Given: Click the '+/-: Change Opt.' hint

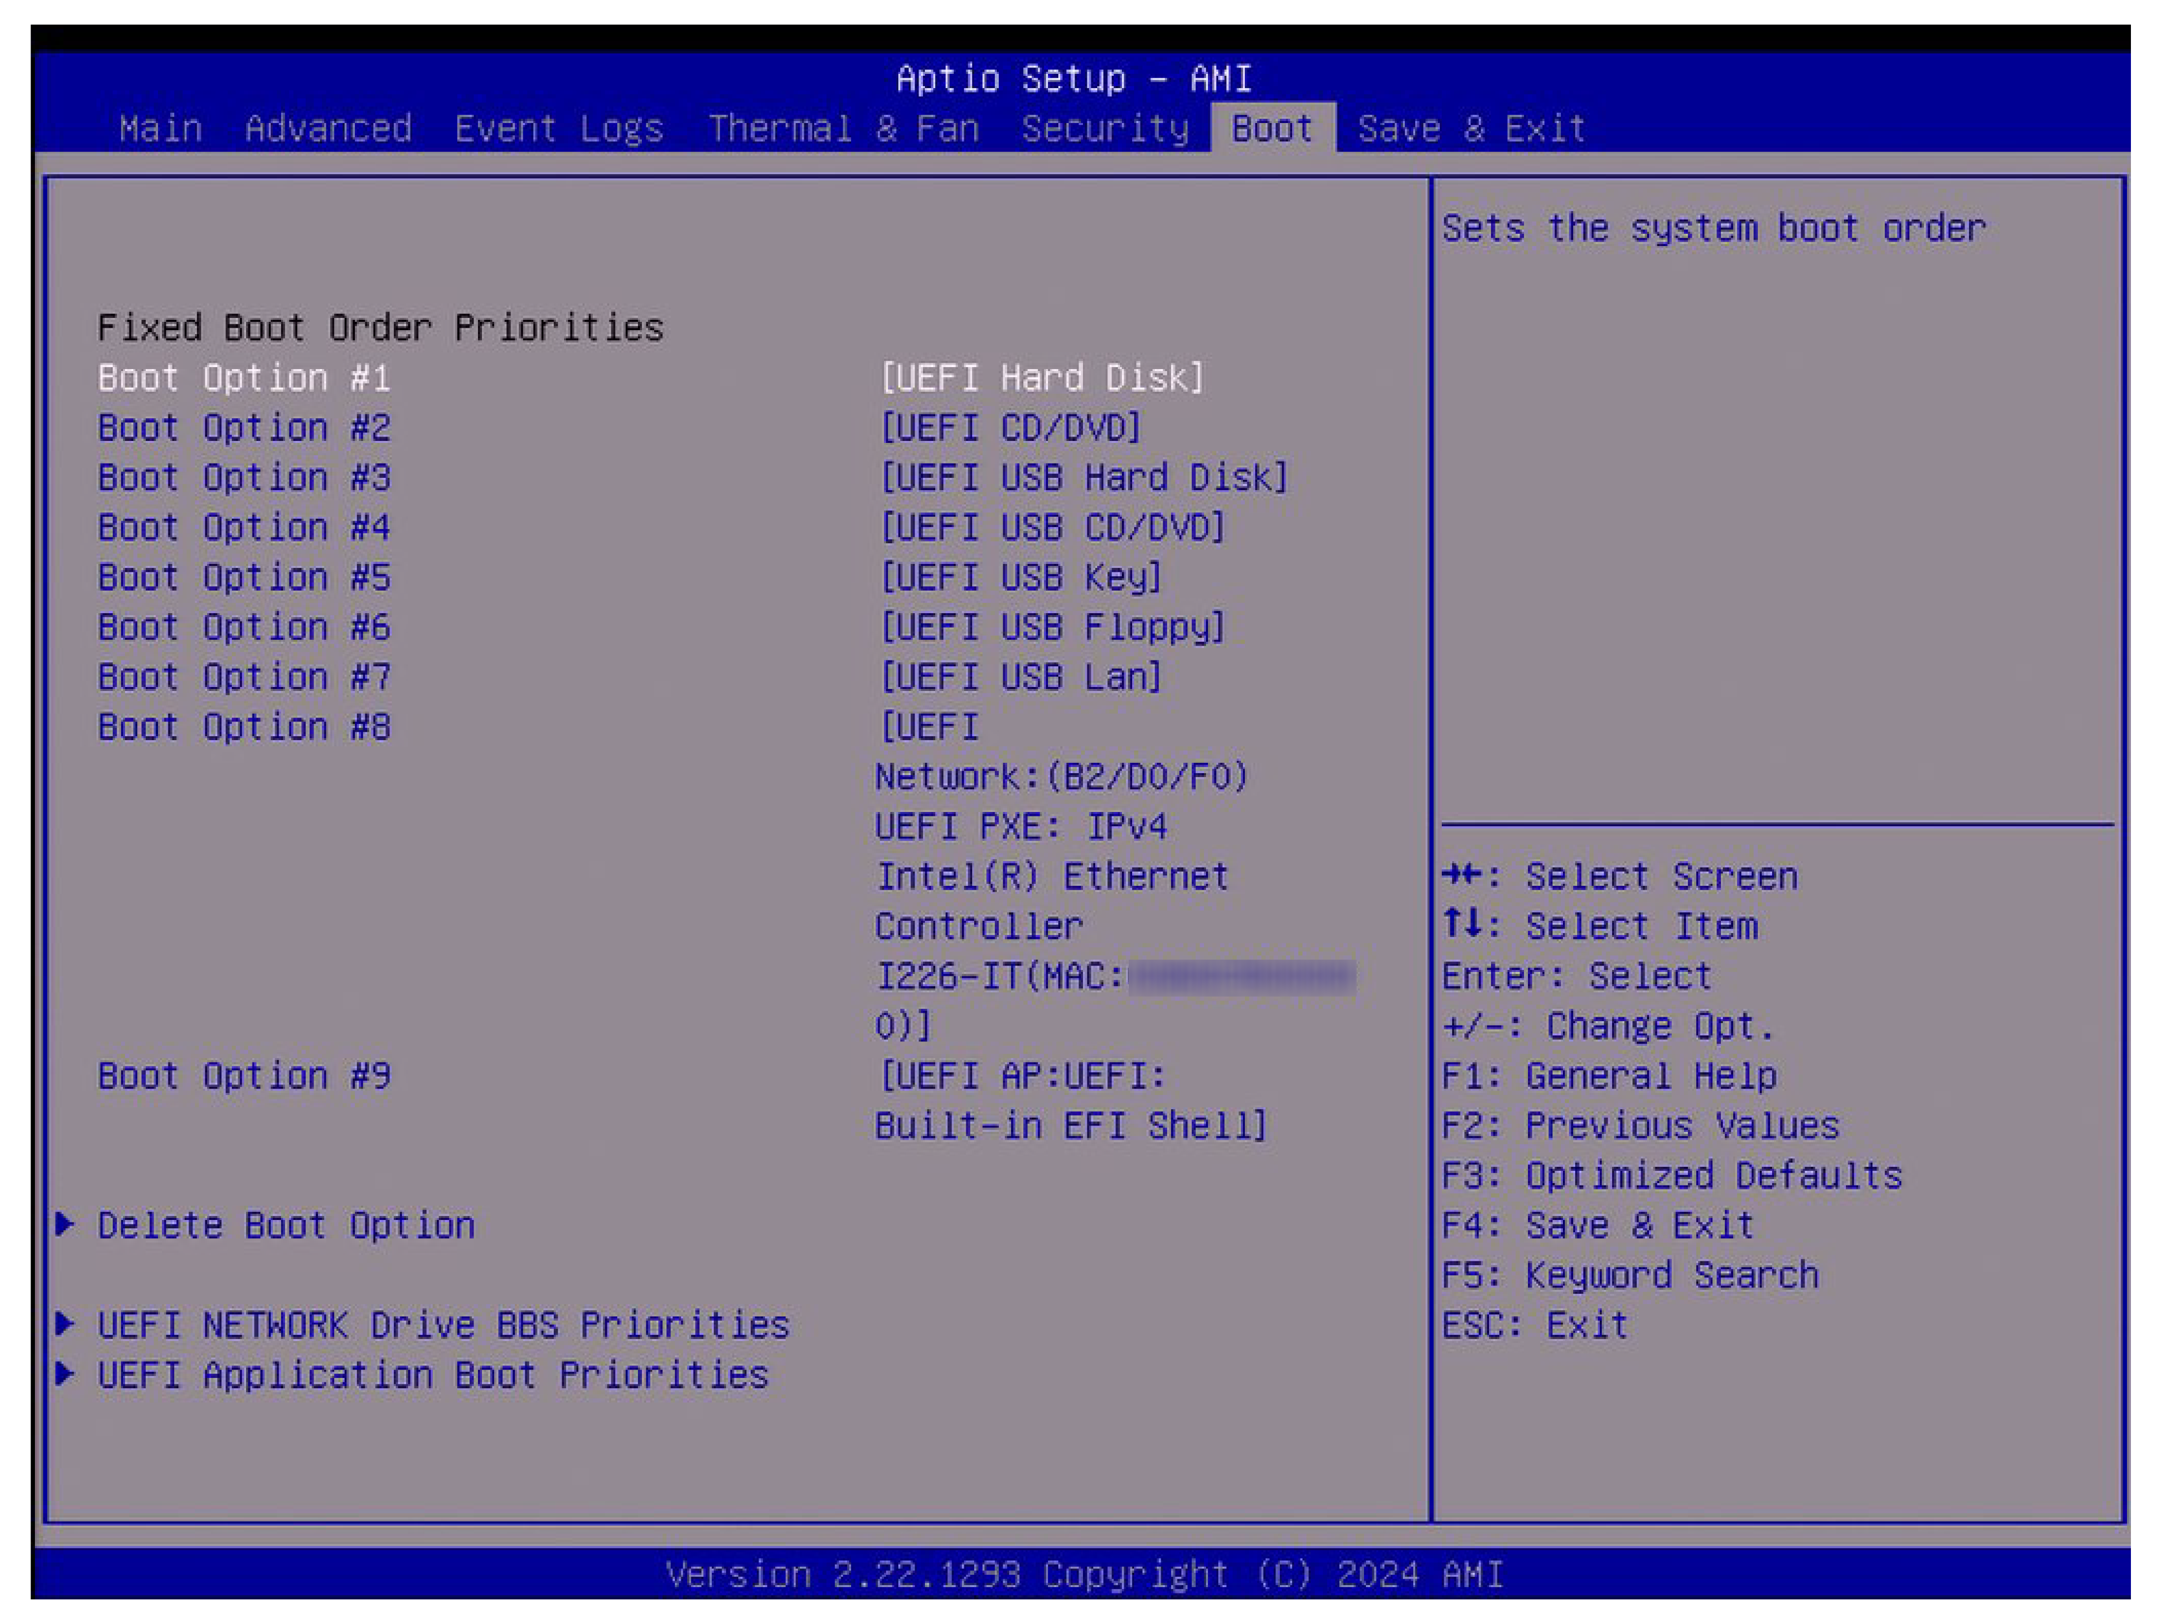Looking at the screenshot, I should coord(1609,1026).
